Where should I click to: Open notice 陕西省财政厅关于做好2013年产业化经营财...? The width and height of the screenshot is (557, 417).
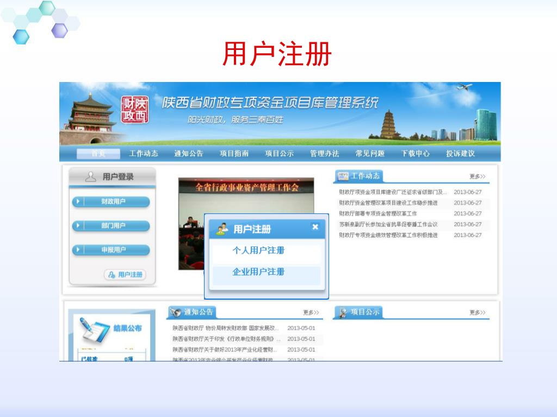(225, 350)
